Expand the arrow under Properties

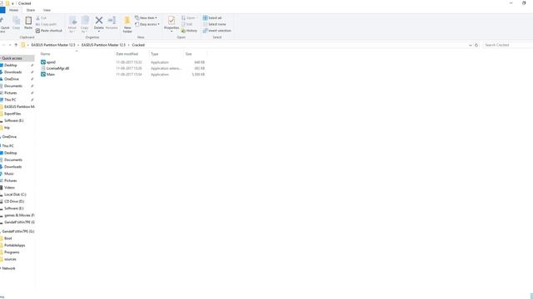(x=172, y=32)
